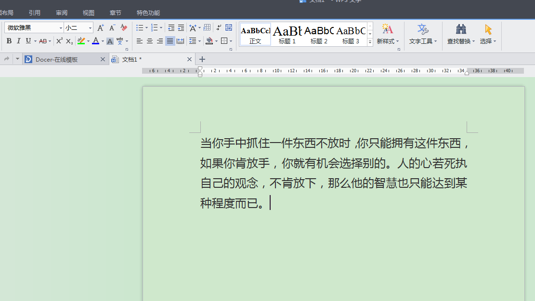This screenshot has height=301, width=535.
Task: Switch to the Docer-在线模板 tab
Action: tap(57, 59)
